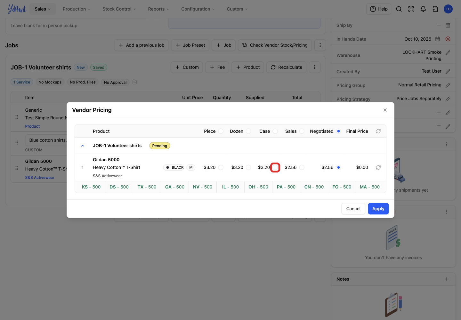The width and height of the screenshot is (461, 320).
Task: Click the YoPrint logo
Action: [x=17, y=9]
